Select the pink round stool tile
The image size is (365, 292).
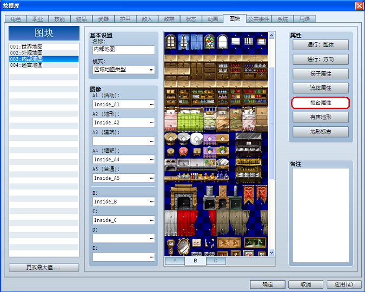pos(184,152)
